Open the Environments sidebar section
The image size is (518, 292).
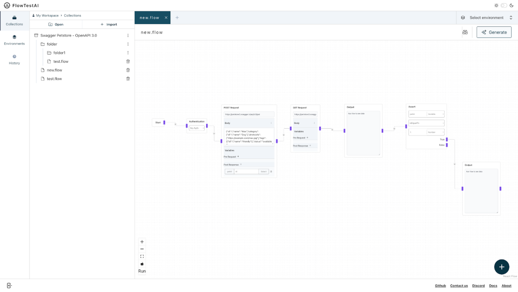(14, 40)
